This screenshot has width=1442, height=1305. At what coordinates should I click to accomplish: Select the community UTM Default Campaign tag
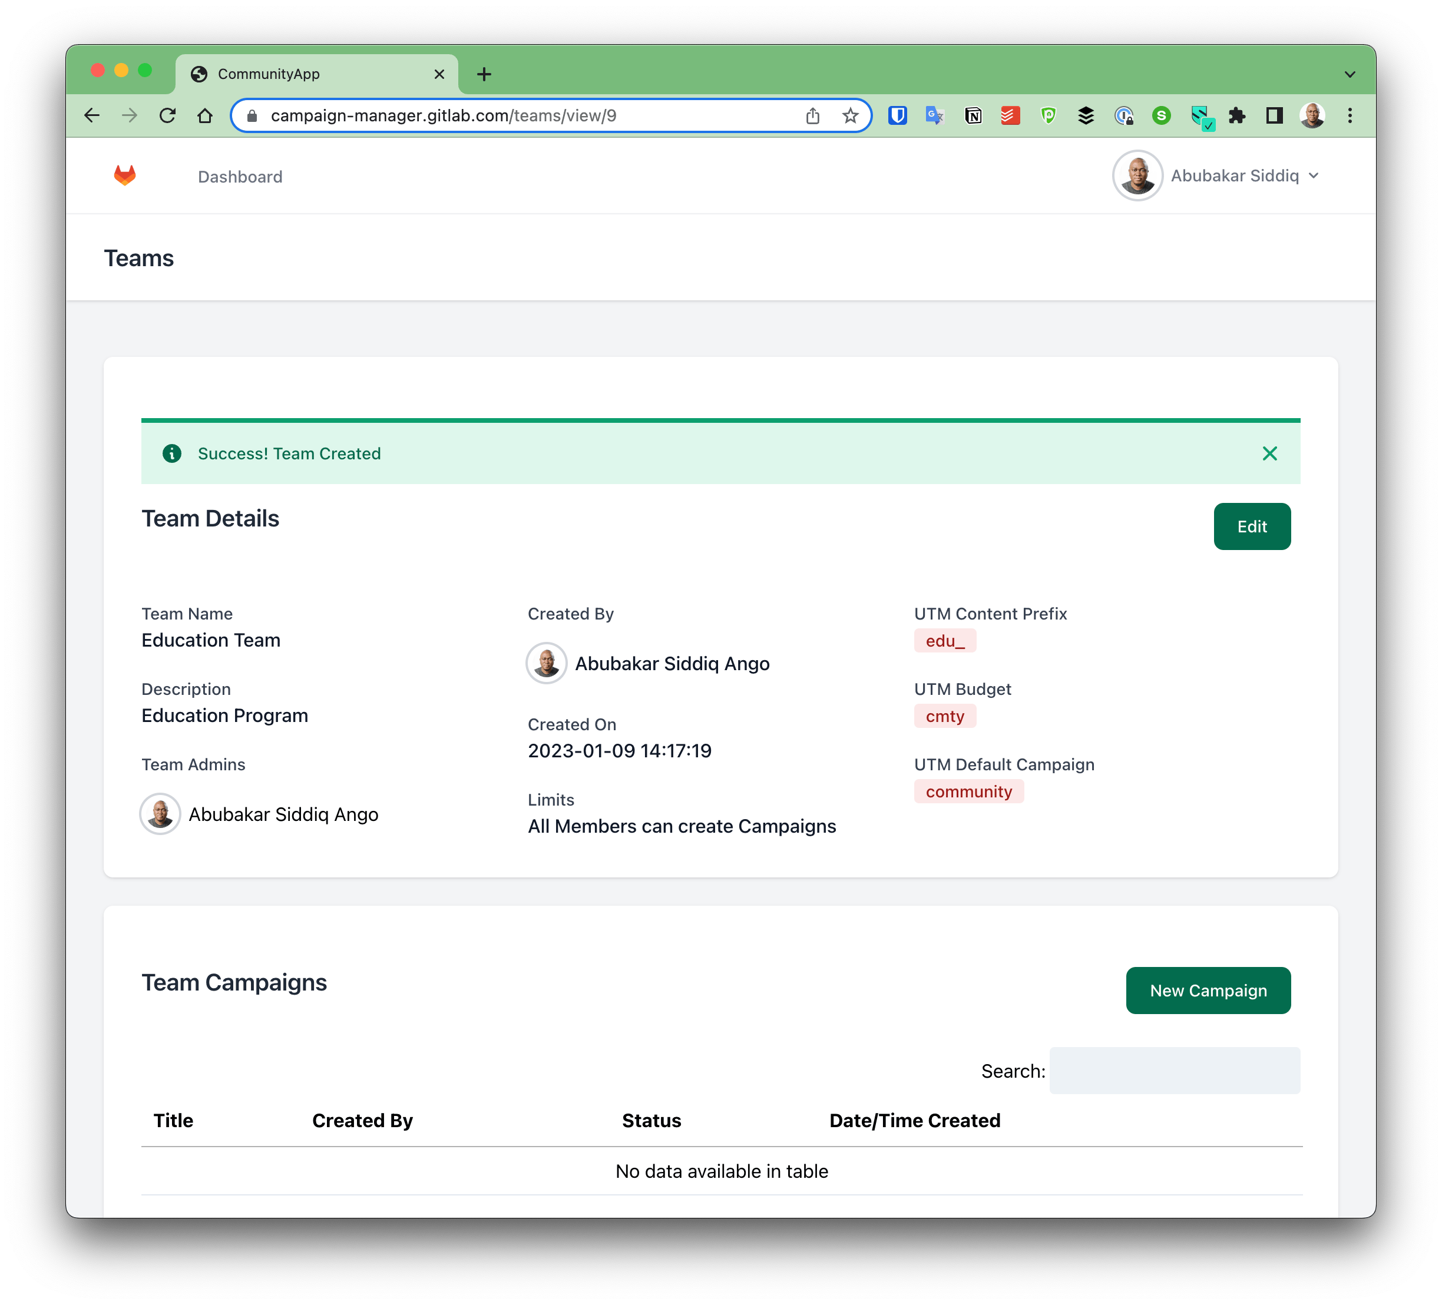(967, 791)
